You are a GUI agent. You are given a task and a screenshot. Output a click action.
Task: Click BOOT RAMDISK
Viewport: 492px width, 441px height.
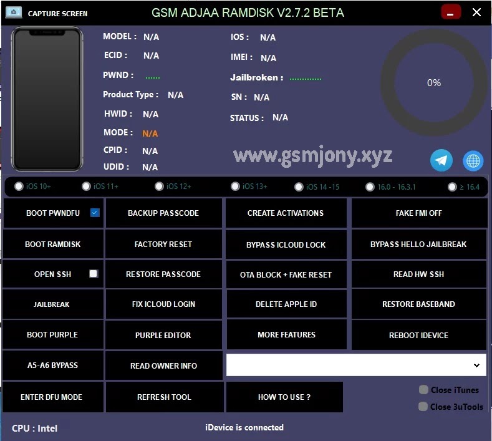(53, 244)
